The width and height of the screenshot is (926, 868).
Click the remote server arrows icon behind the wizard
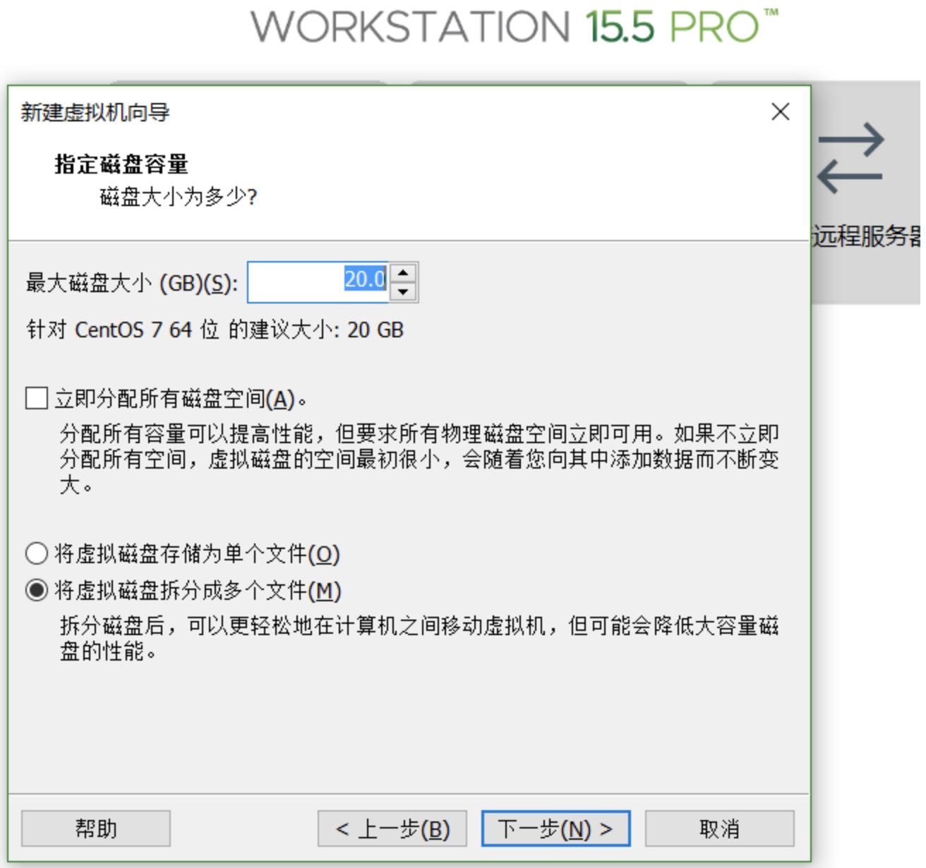tap(850, 159)
